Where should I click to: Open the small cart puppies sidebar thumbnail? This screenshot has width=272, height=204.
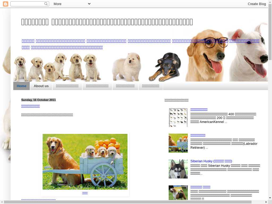coord(178,143)
